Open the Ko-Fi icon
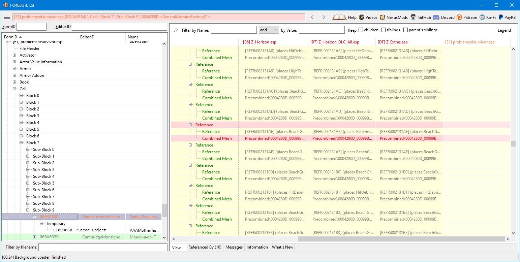520x262 pixels. (483, 17)
